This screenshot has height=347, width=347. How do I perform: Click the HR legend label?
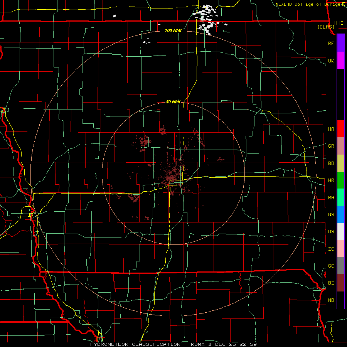pos(331,180)
